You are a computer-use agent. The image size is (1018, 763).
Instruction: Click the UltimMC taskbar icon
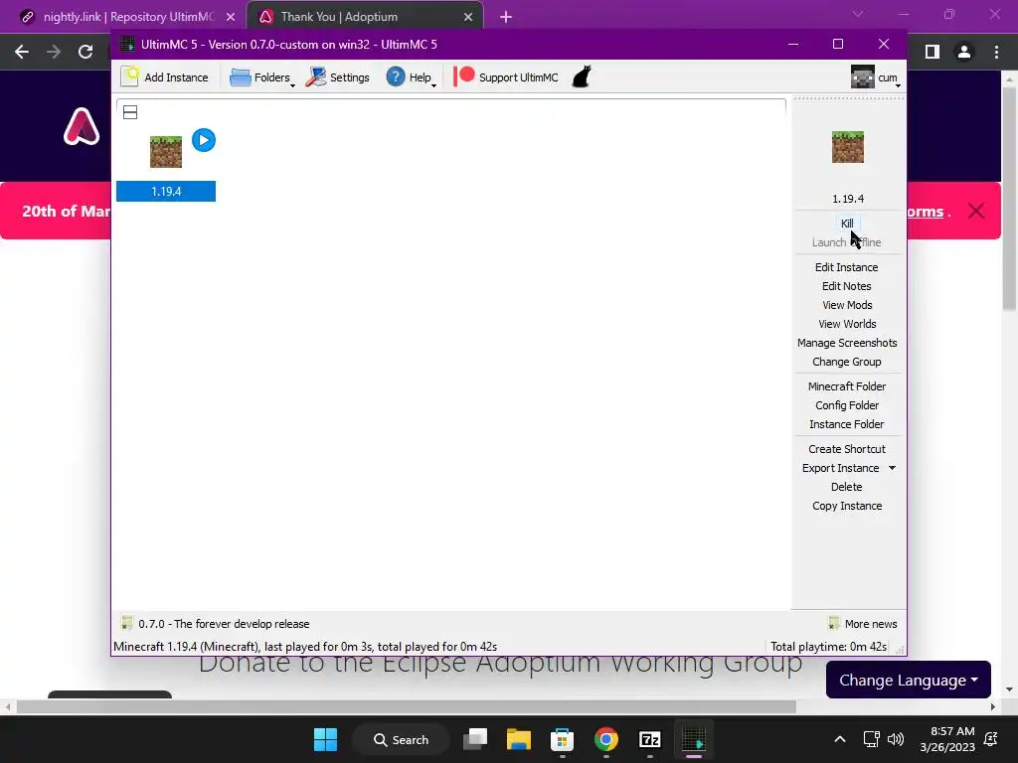[693, 739]
